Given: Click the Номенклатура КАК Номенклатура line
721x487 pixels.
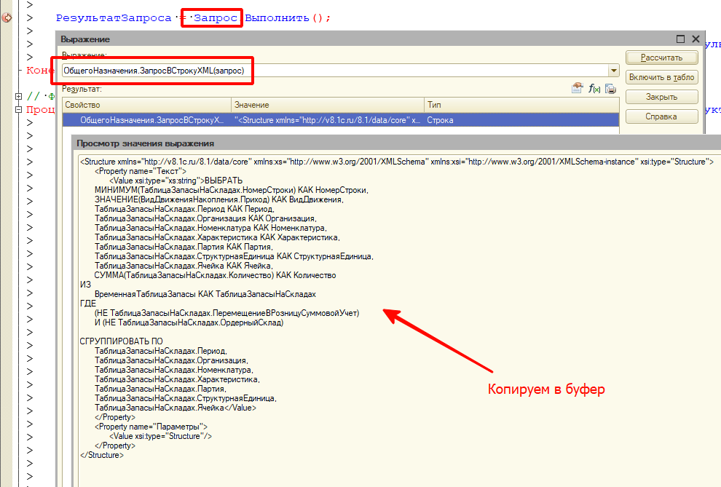Looking at the screenshot, I should pyautogui.click(x=210, y=228).
